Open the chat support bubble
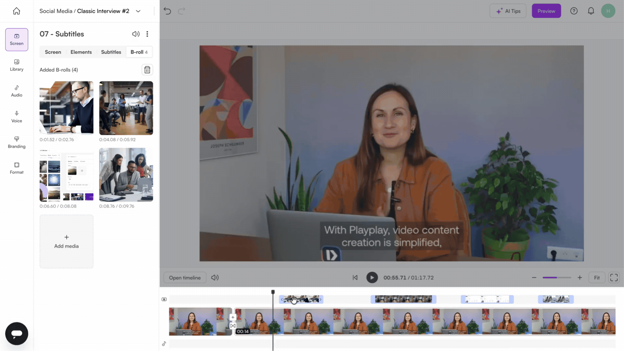Image resolution: width=624 pixels, height=351 pixels. pyautogui.click(x=17, y=334)
